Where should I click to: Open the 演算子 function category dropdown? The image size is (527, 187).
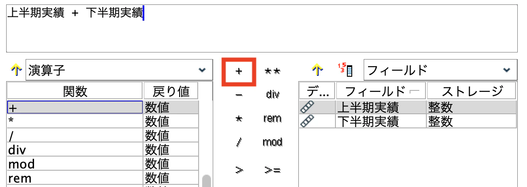[119, 70]
